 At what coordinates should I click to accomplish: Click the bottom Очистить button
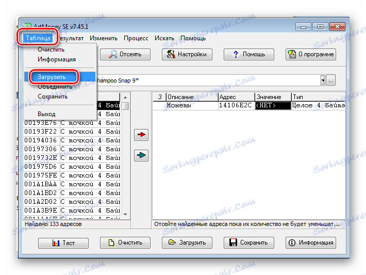(125, 243)
